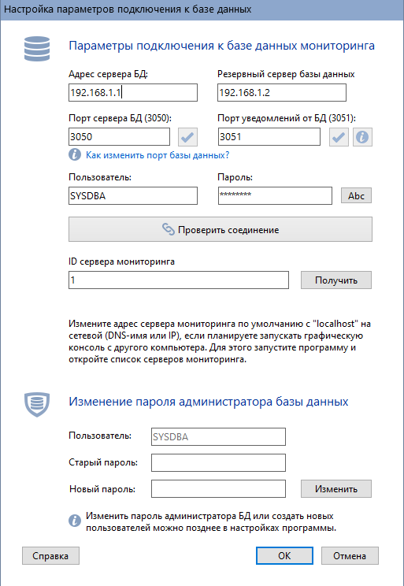
Task: Click the Получить button for the server ID
Action: [336, 280]
